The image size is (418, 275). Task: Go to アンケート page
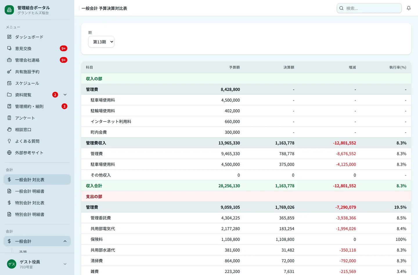pyautogui.click(x=37, y=118)
